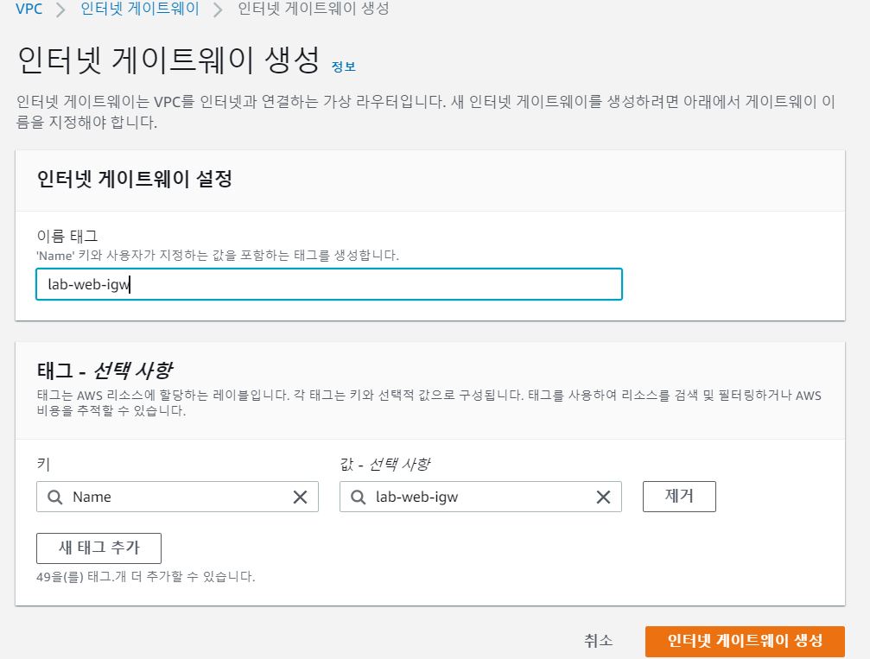
Task: Go to the 인터넷 게이트웨이 breadcrumb link
Action: click(140, 9)
